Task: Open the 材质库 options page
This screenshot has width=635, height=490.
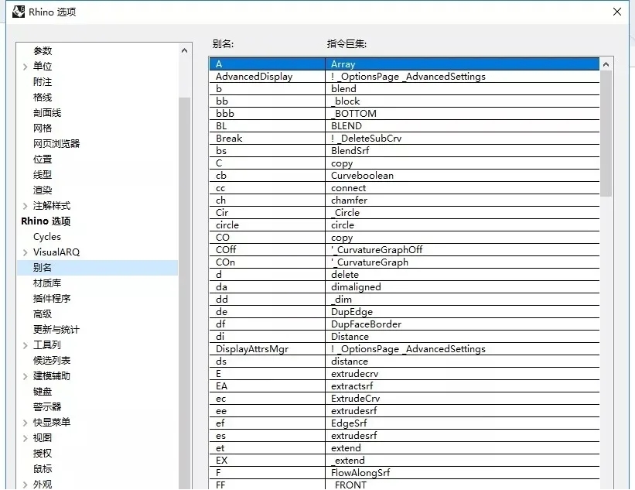Action: pyautogui.click(x=47, y=283)
